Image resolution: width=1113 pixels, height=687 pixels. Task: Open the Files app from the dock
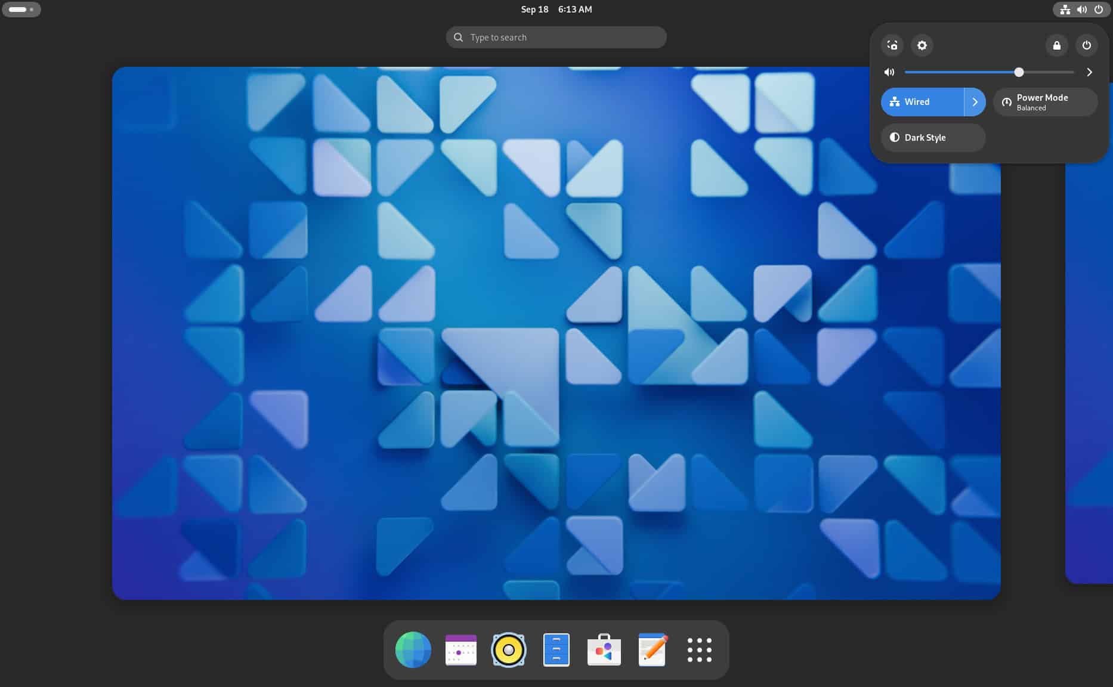(x=556, y=649)
